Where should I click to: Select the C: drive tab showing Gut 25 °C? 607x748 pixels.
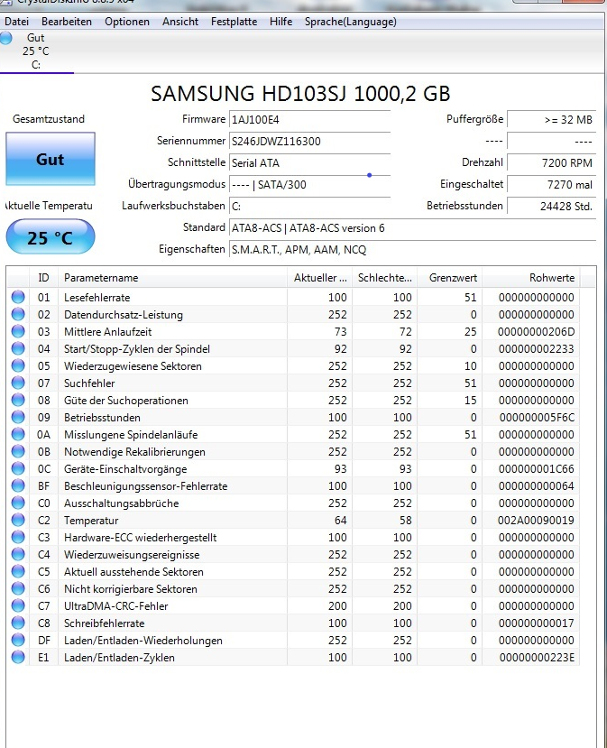pos(36,51)
